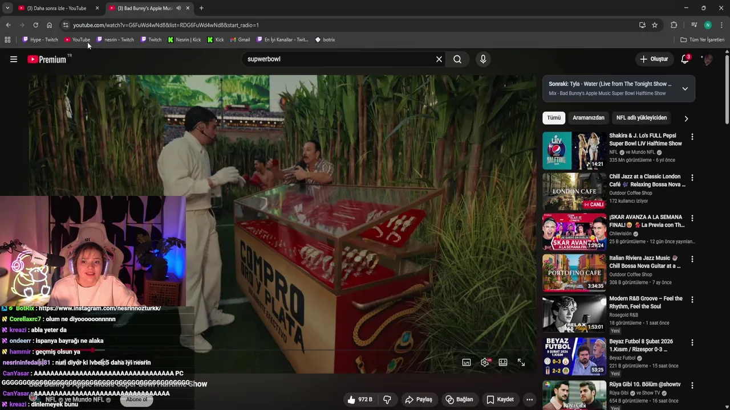Image resolution: width=730 pixels, height=410 pixels.
Task: Open the Nesrin | Kick bookmark
Action: pos(184,40)
